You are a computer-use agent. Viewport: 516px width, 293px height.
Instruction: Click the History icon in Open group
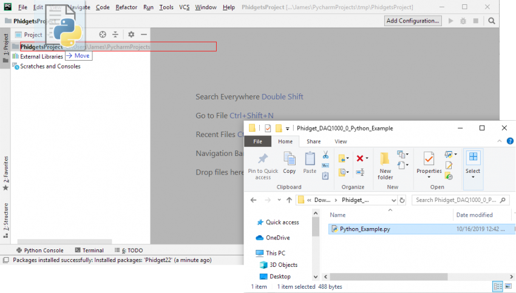(449, 176)
